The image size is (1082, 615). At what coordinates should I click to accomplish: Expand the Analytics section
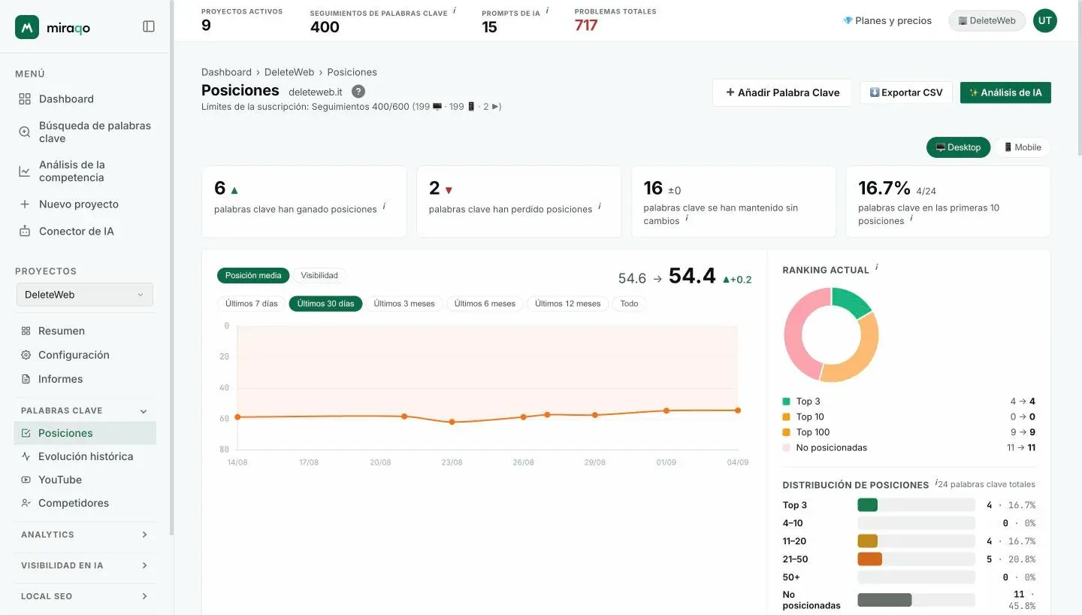[144, 535]
